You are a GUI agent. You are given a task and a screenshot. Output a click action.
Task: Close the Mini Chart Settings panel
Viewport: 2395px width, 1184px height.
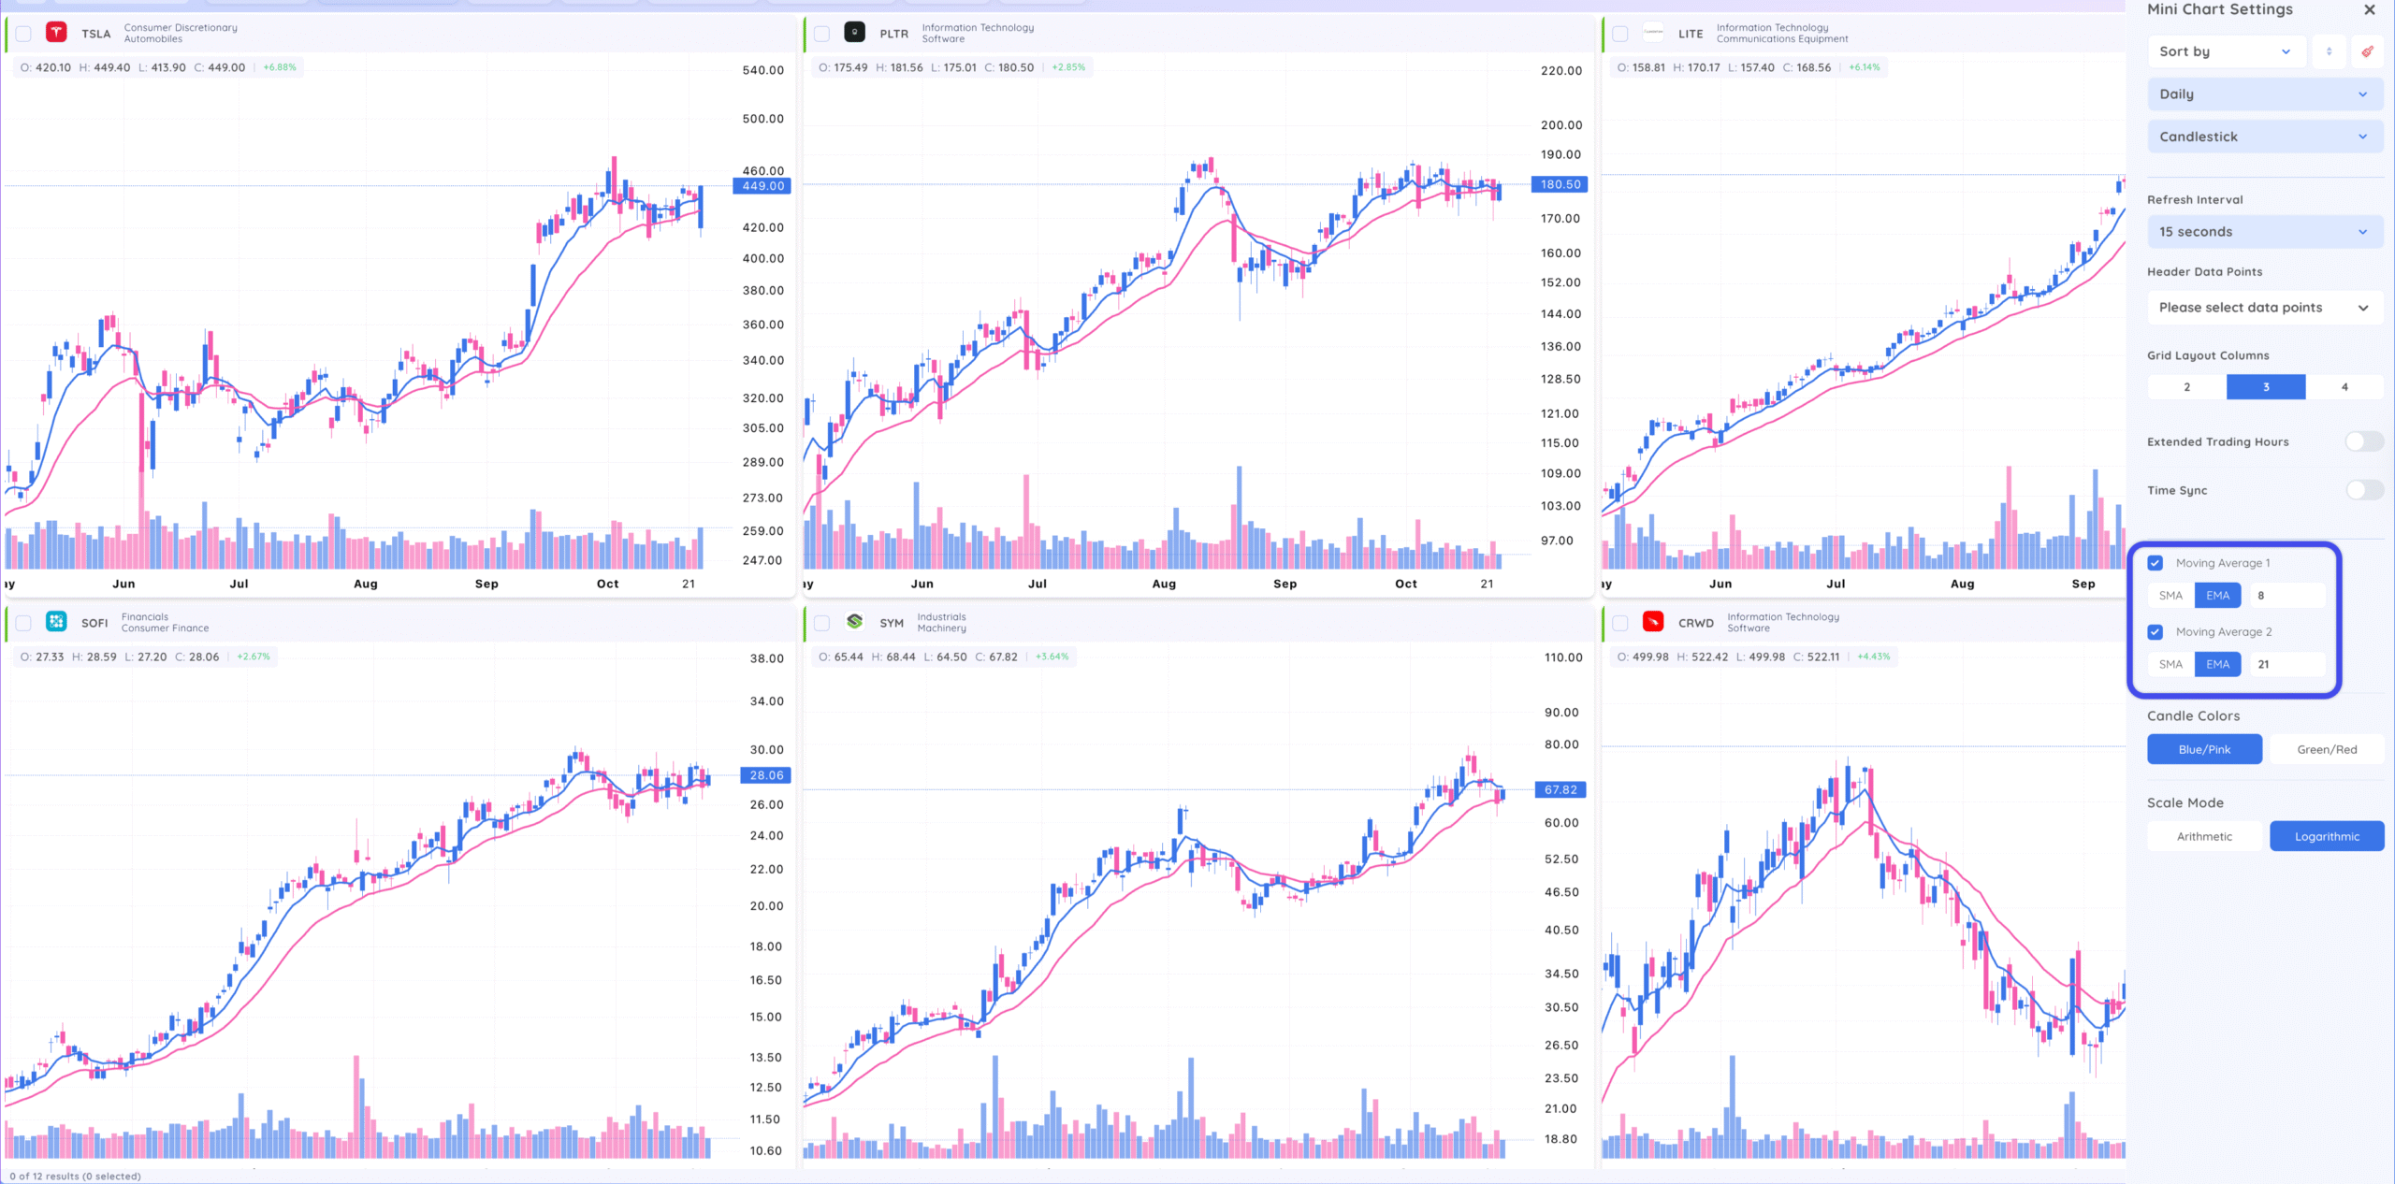[x=2370, y=10]
